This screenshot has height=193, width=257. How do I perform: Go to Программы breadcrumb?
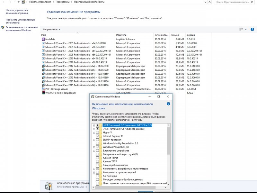click(x=62, y=2)
